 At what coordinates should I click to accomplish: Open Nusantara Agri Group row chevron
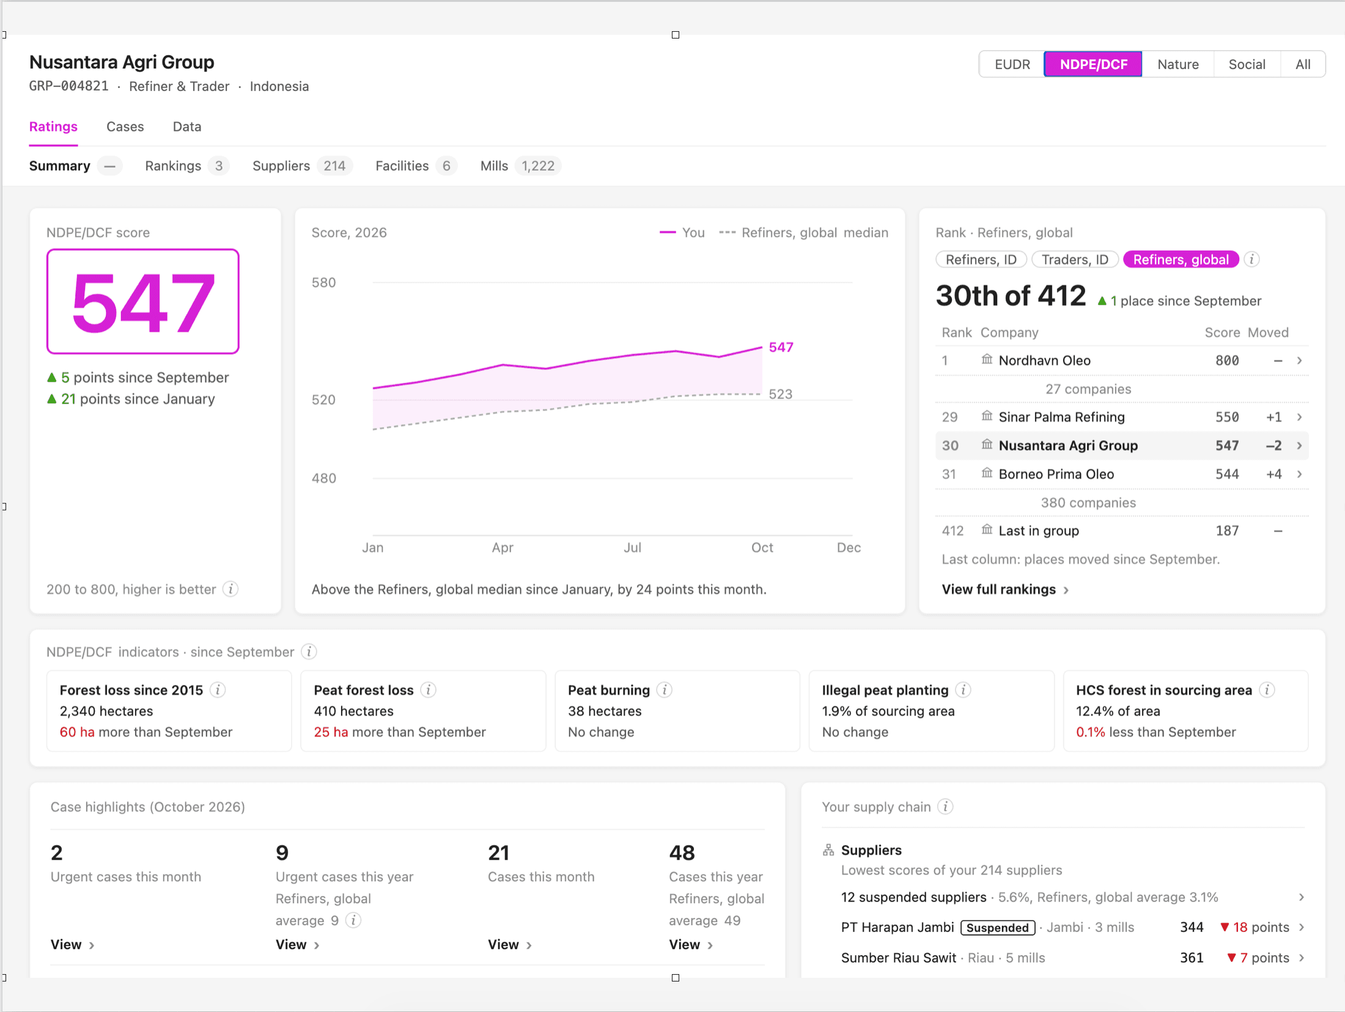pos(1299,446)
